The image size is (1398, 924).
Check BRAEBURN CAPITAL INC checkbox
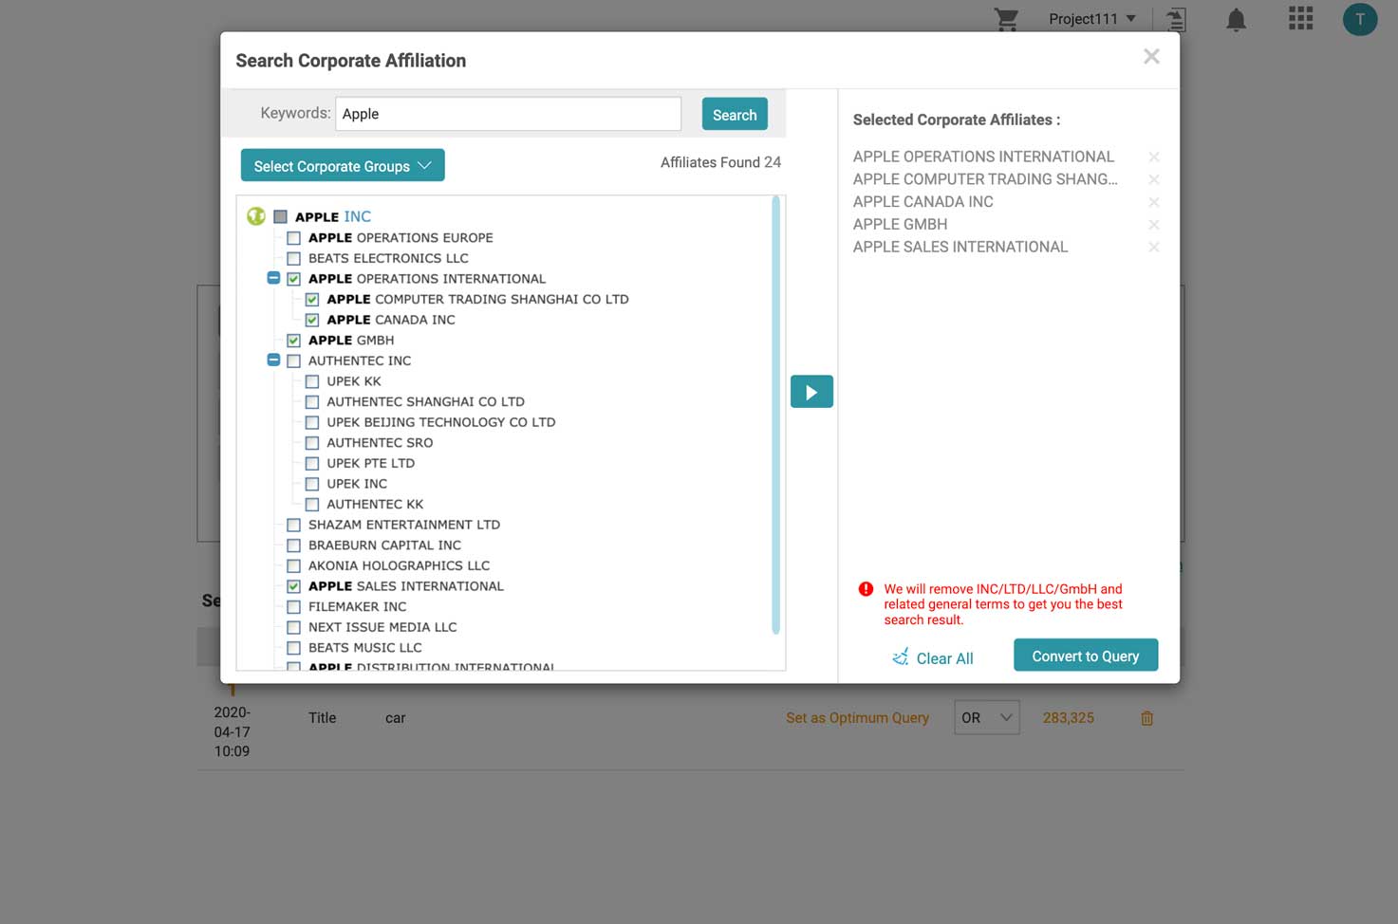(293, 545)
